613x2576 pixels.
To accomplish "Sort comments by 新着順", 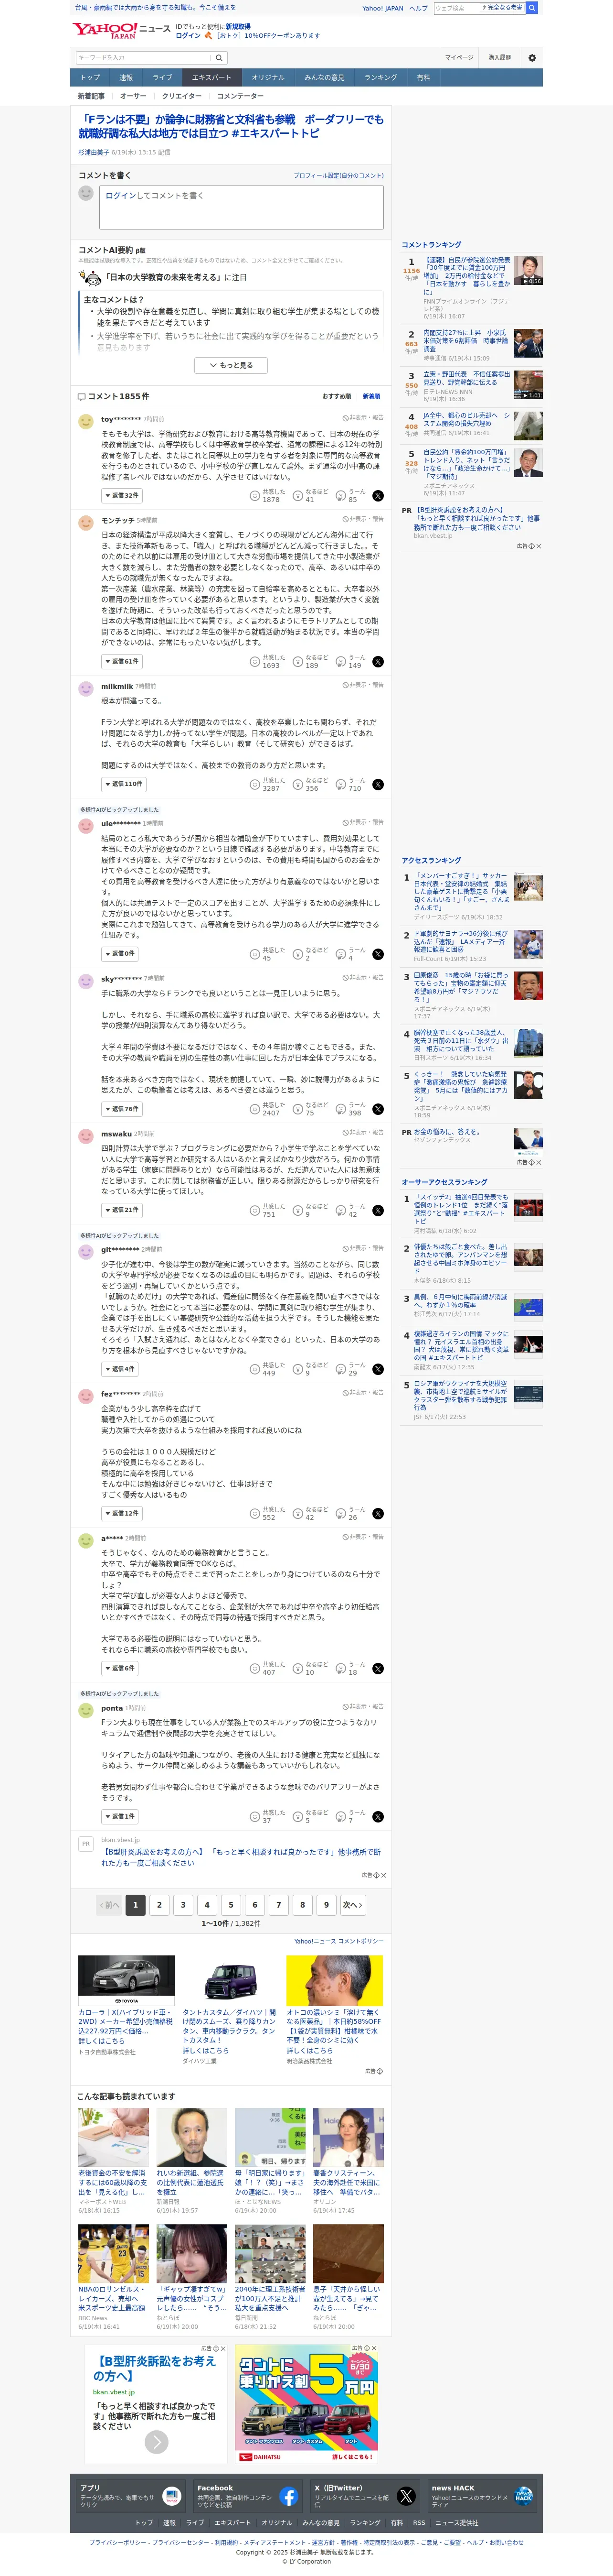I will coord(371,396).
